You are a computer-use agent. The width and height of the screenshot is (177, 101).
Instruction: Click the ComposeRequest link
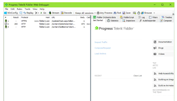pos(103,48)
